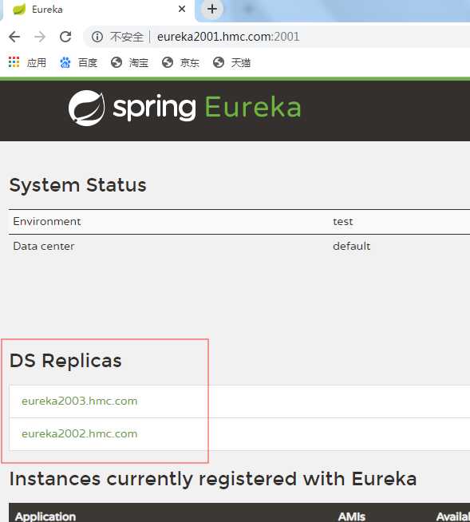Click the AMIs column header
This screenshot has width=470, height=522.
351,516
